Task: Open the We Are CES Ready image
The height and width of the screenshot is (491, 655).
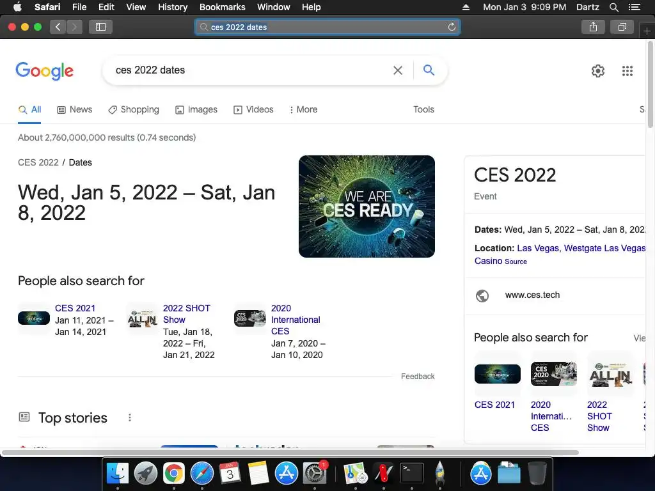Action: pos(367,207)
